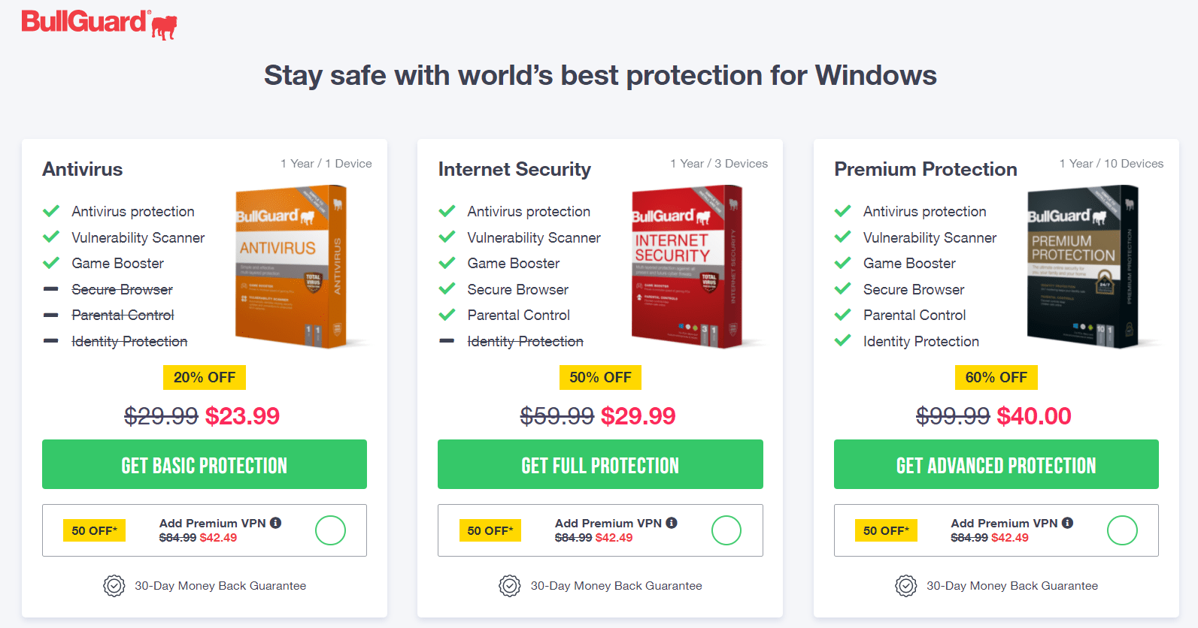Image resolution: width=1198 pixels, height=628 pixels.
Task: Click the Internet Security plan heading
Action: 514,169
